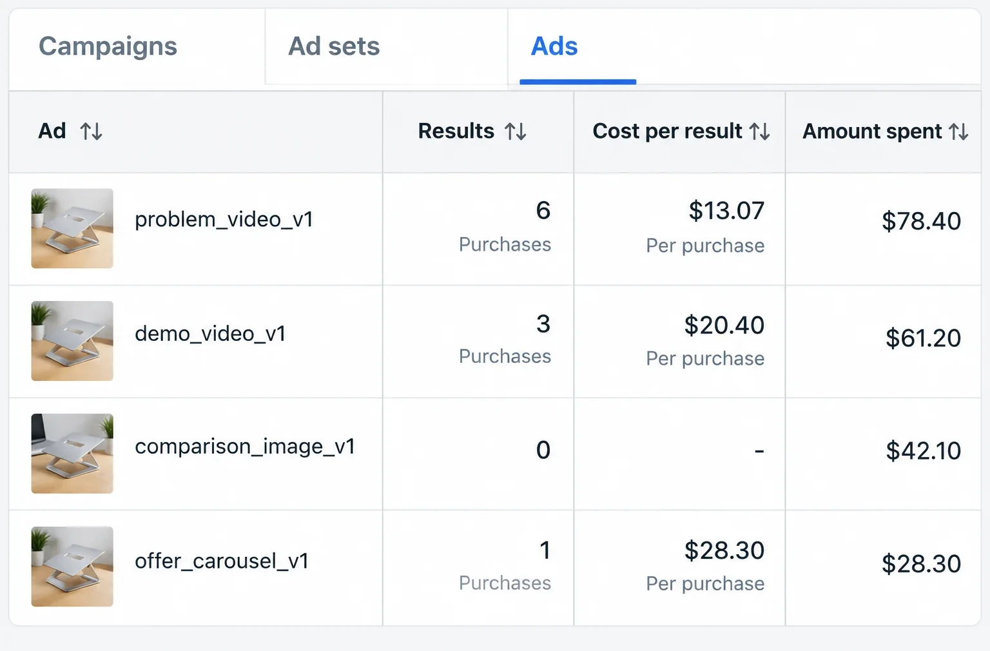Click the comparison_image_v1 ad name
The height and width of the screenshot is (651, 990).
click(x=245, y=447)
